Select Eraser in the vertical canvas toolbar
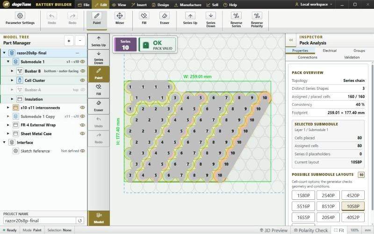Viewport: 374px width, 234px height. tap(99, 106)
